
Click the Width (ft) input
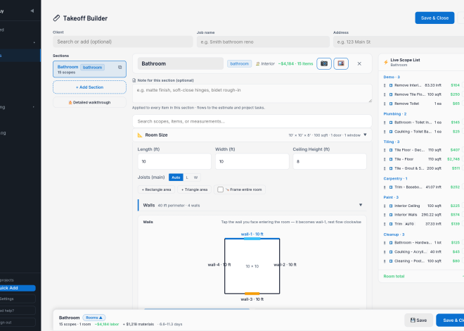(x=252, y=161)
